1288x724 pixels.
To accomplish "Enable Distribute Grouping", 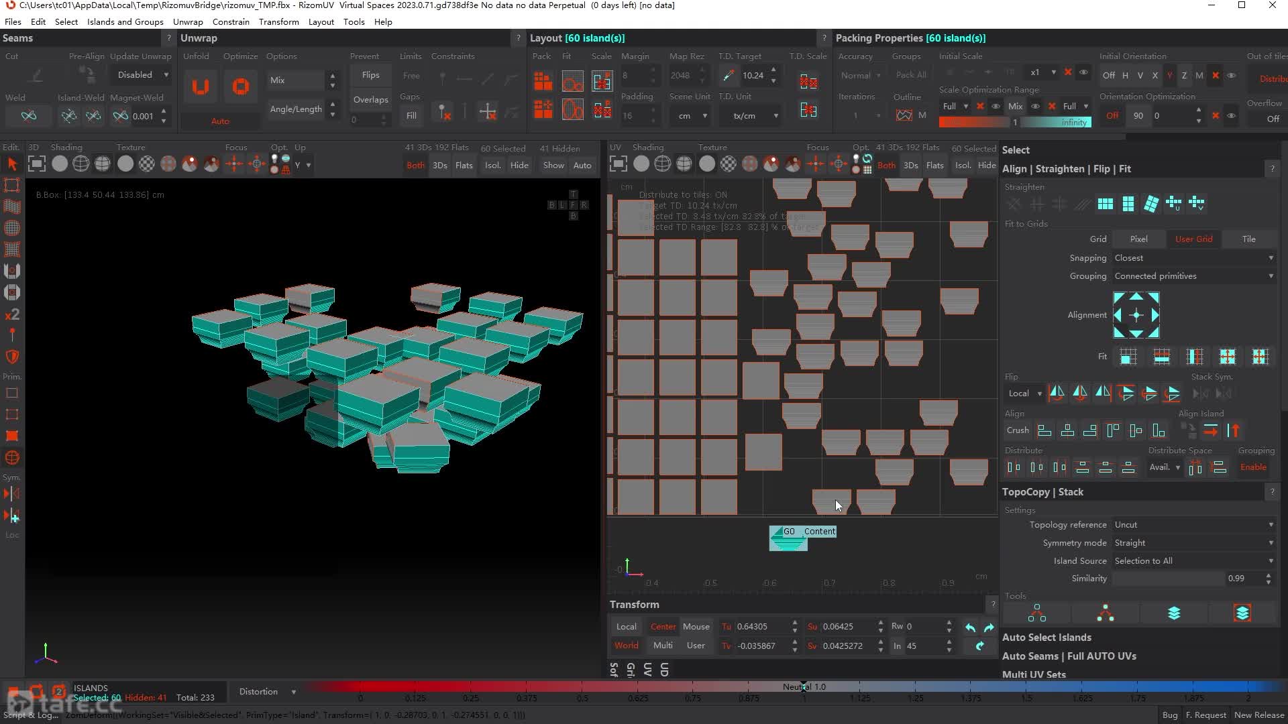I will (x=1253, y=467).
